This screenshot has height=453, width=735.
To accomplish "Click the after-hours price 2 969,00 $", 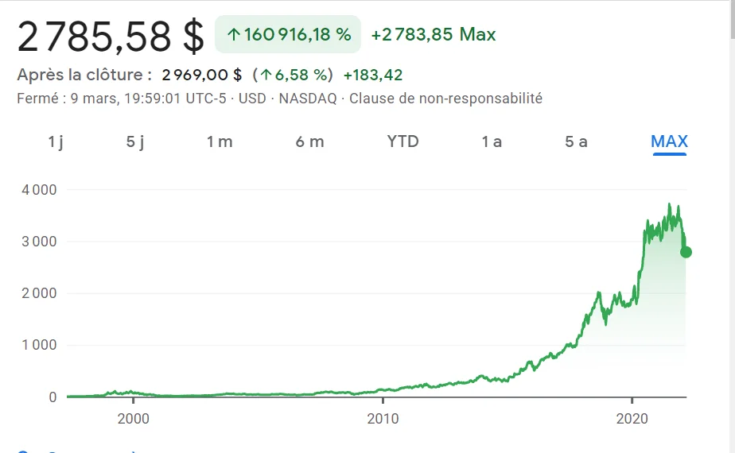I will [202, 75].
